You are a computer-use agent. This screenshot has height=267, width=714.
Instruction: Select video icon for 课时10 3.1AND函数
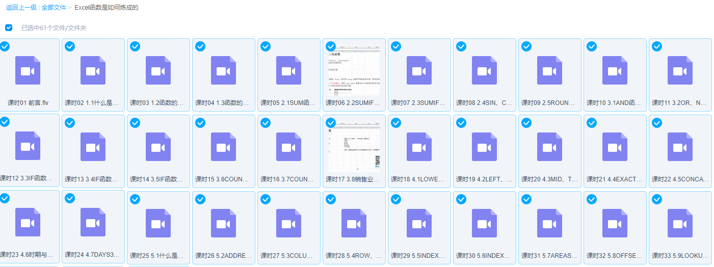pos(615,70)
